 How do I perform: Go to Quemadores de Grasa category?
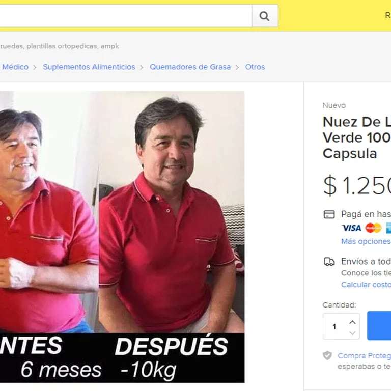pos(190,67)
